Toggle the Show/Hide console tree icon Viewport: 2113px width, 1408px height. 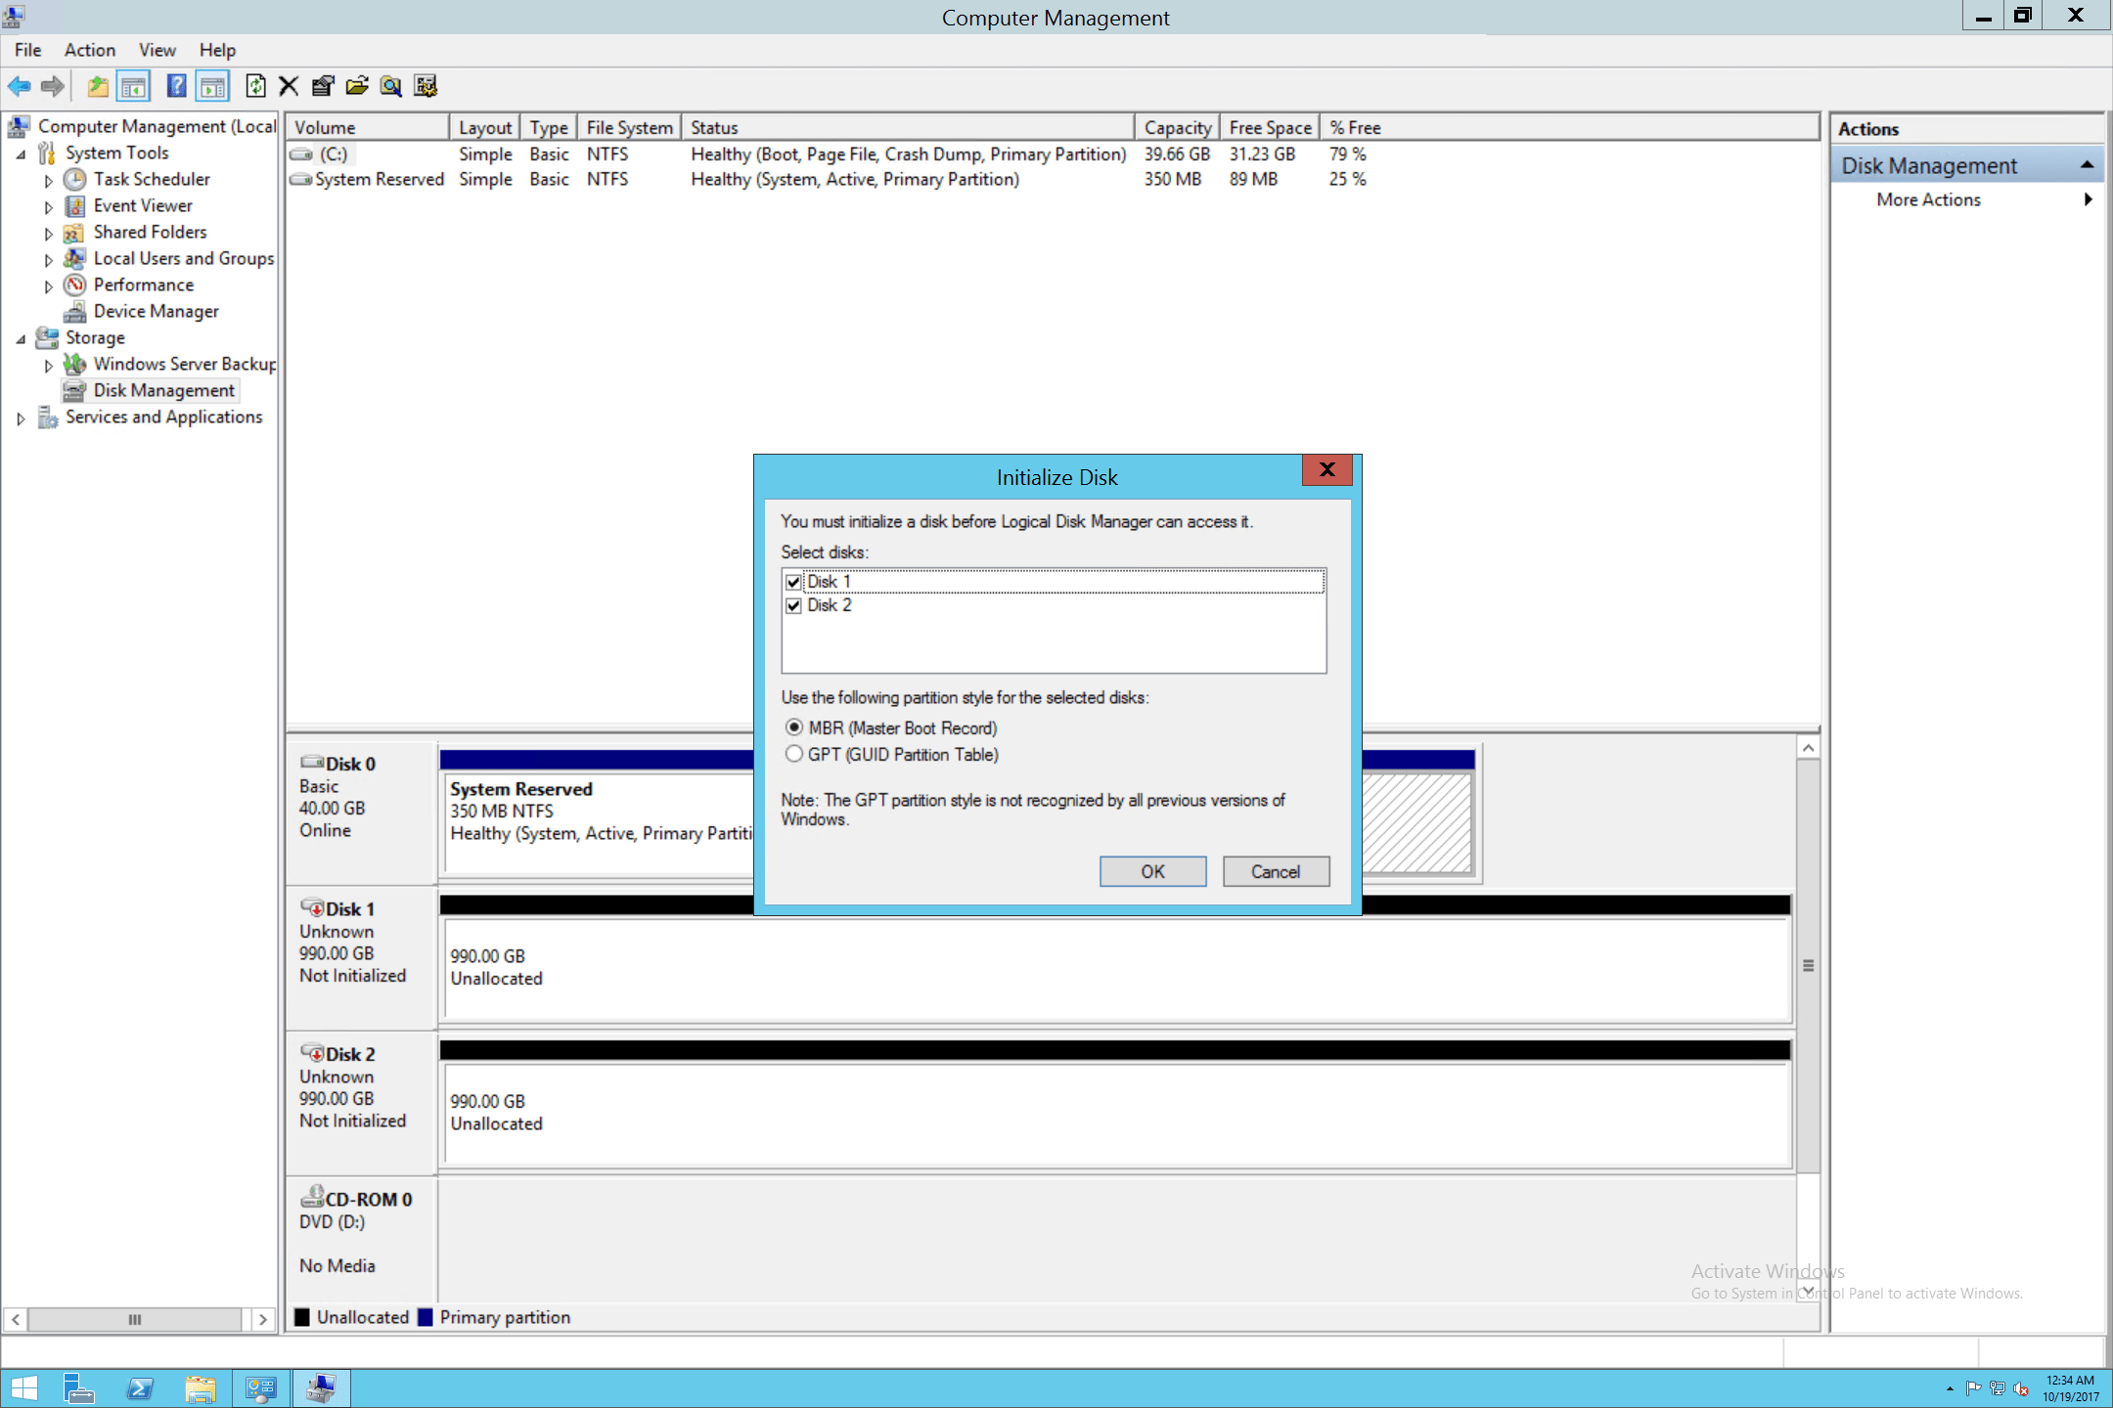pos(134,86)
